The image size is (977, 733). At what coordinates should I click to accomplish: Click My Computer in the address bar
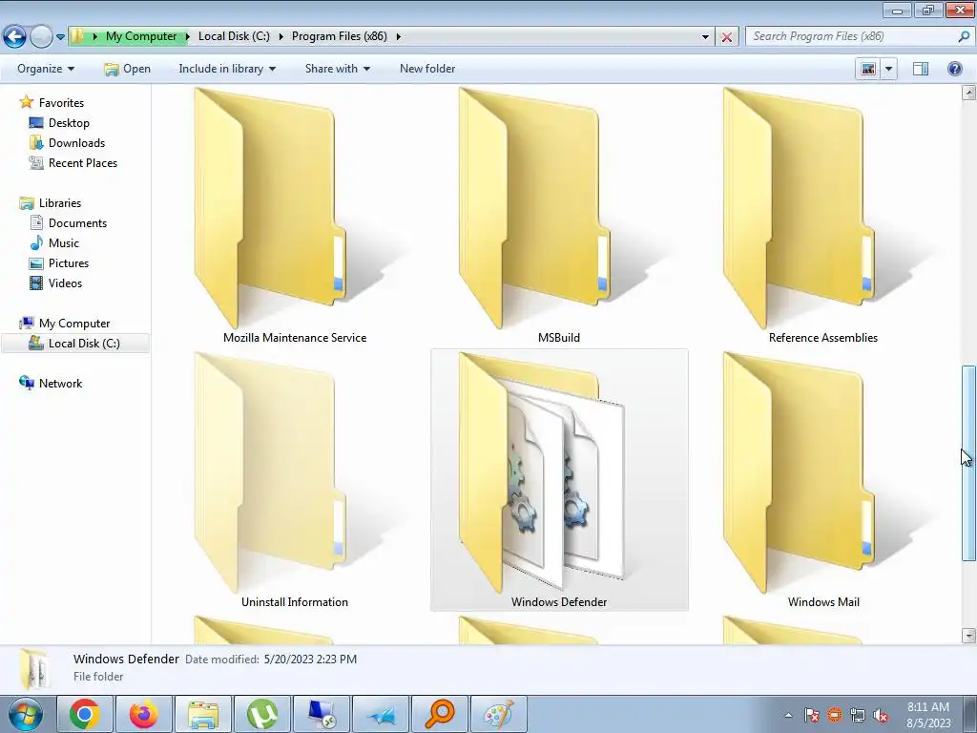pyautogui.click(x=141, y=36)
